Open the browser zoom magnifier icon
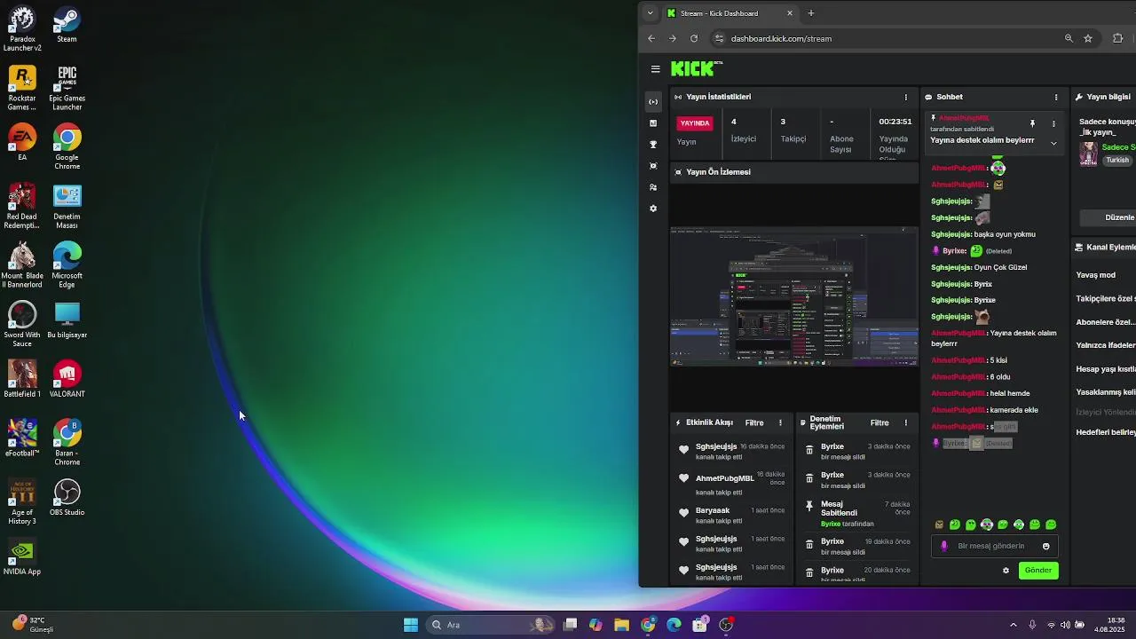The height and width of the screenshot is (639, 1136). (x=1069, y=39)
